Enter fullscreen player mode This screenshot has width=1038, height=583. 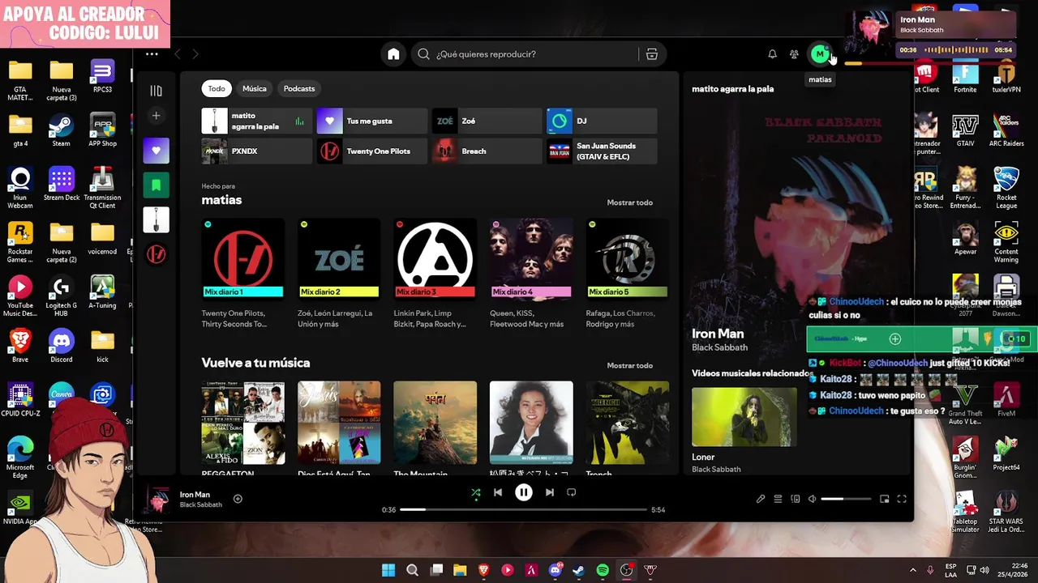point(902,499)
